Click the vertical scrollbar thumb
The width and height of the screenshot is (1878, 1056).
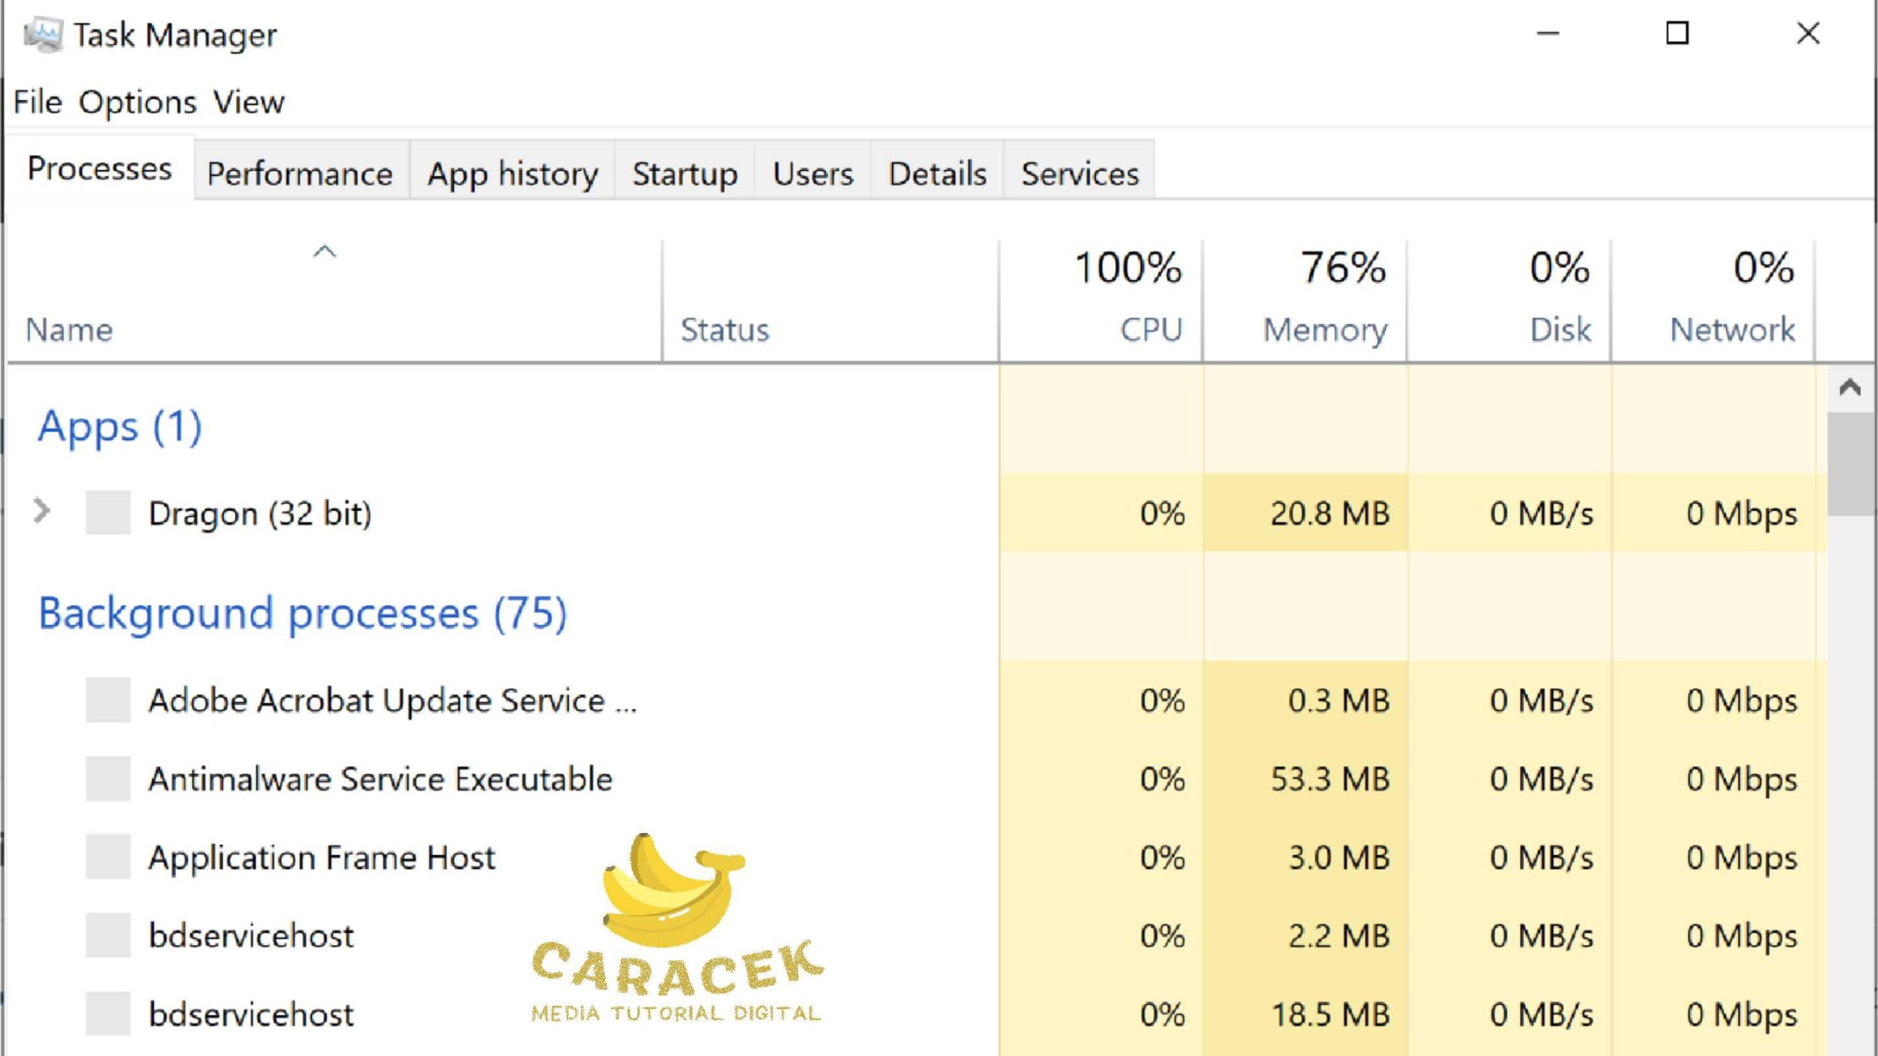(1849, 463)
